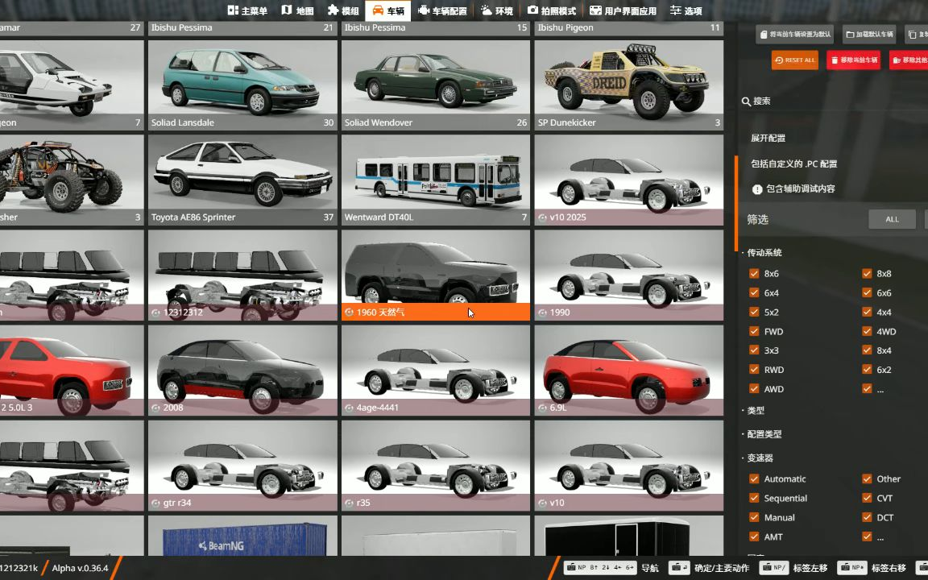Collapse the 变速器 transmission section
This screenshot has width=928, height=580.
pos(760,458)
